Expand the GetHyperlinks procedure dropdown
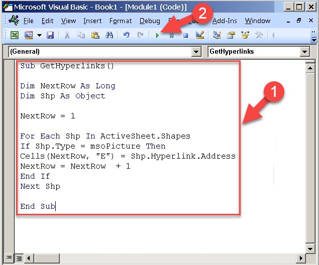The width and height of the screenshot is (319, 265). pyautogui.click(x=304, y=52)
